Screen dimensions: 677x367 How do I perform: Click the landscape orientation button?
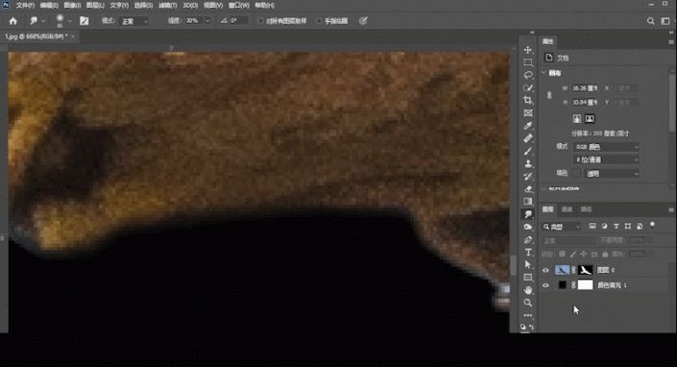click(590, 119)
